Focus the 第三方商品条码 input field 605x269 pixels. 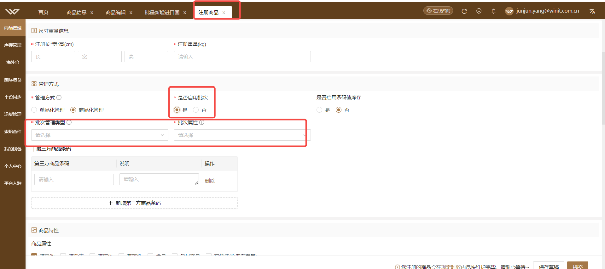[x=74, y=179]
